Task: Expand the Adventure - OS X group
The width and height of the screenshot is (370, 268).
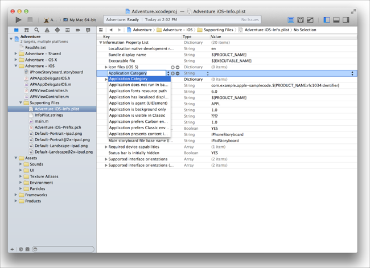Action: click(16, 60)
